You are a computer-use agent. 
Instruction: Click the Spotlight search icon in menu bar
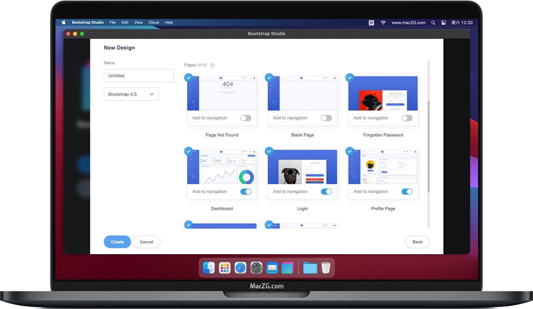coord(433,23)
